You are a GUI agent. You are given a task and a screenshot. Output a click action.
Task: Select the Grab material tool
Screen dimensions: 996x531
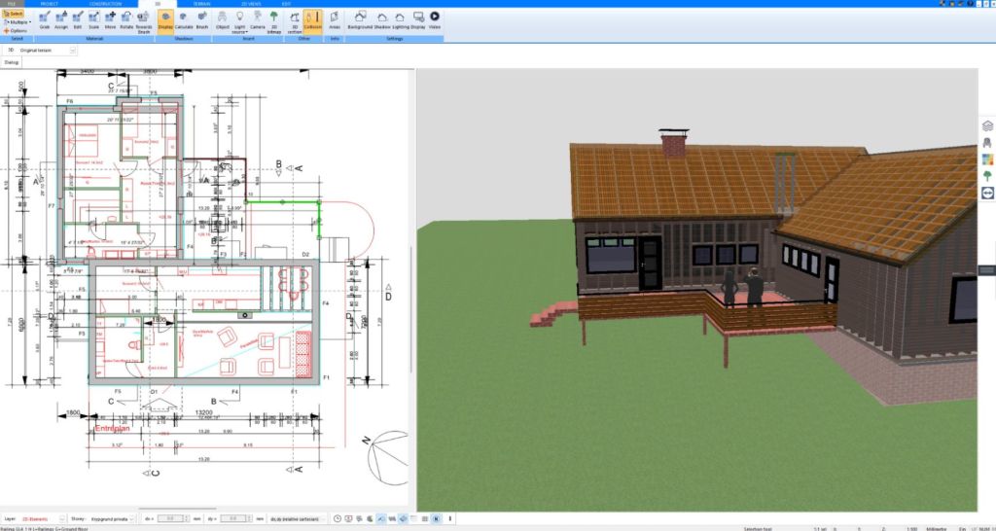(45, 21)
